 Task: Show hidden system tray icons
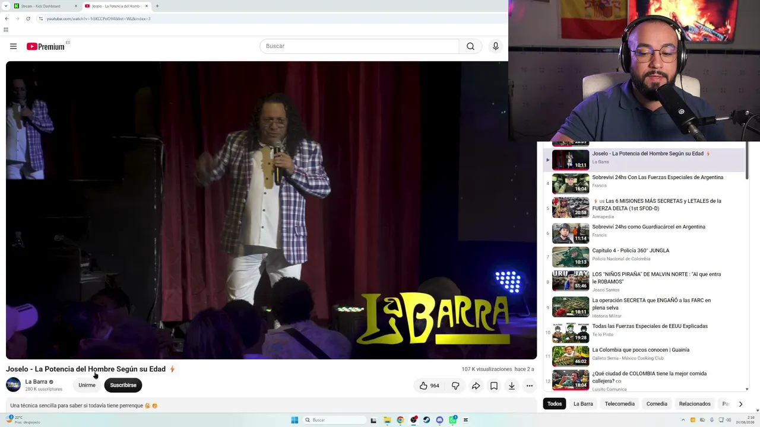tap(683, 420)
